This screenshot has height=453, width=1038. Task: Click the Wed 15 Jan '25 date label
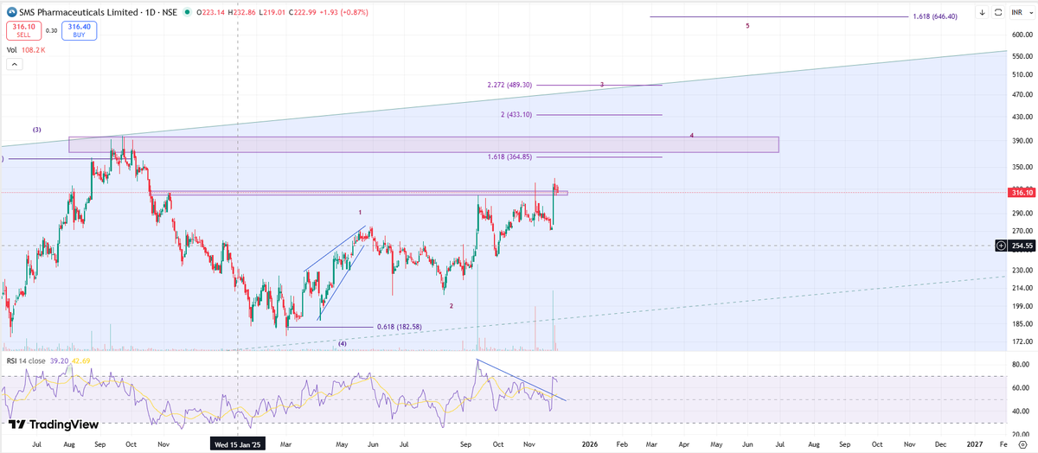pos(238,443)
